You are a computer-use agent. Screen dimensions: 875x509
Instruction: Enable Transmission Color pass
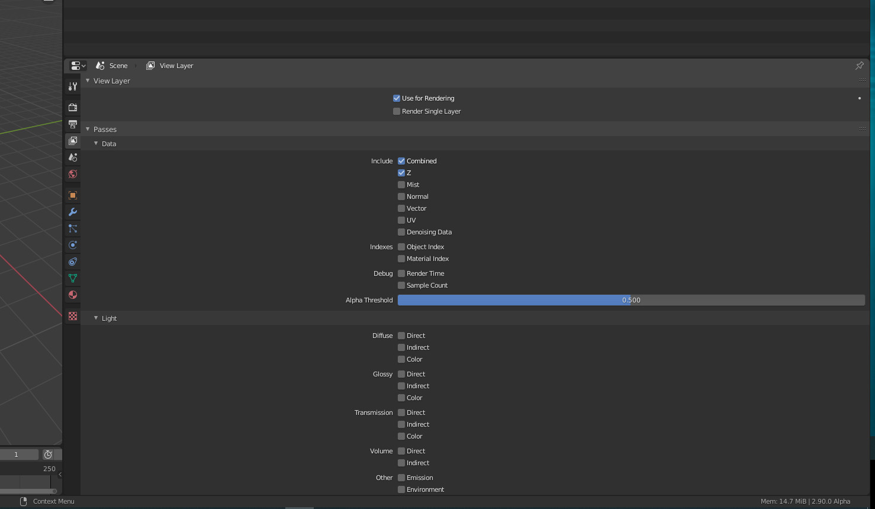click(401, 436)
